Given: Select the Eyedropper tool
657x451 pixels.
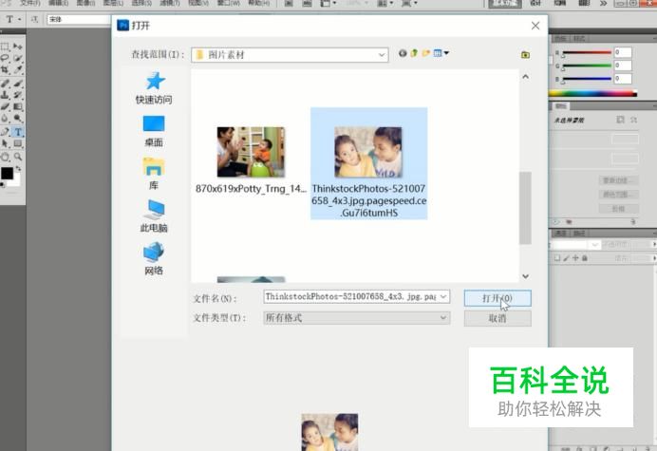Looking at the screenshot, I should tap(18, 70).
